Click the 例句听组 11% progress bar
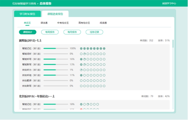Image resolution: width=188 pixels, height=120 pixels. point(56,75)
